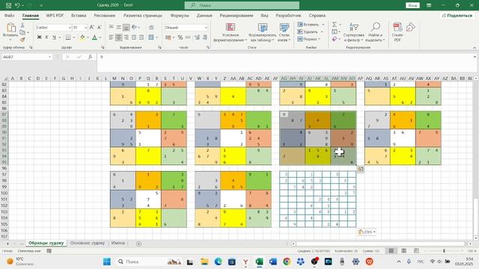Open the Формулы ribbon tab
This screenshot has width=479, height=269.
click(180, 15)
